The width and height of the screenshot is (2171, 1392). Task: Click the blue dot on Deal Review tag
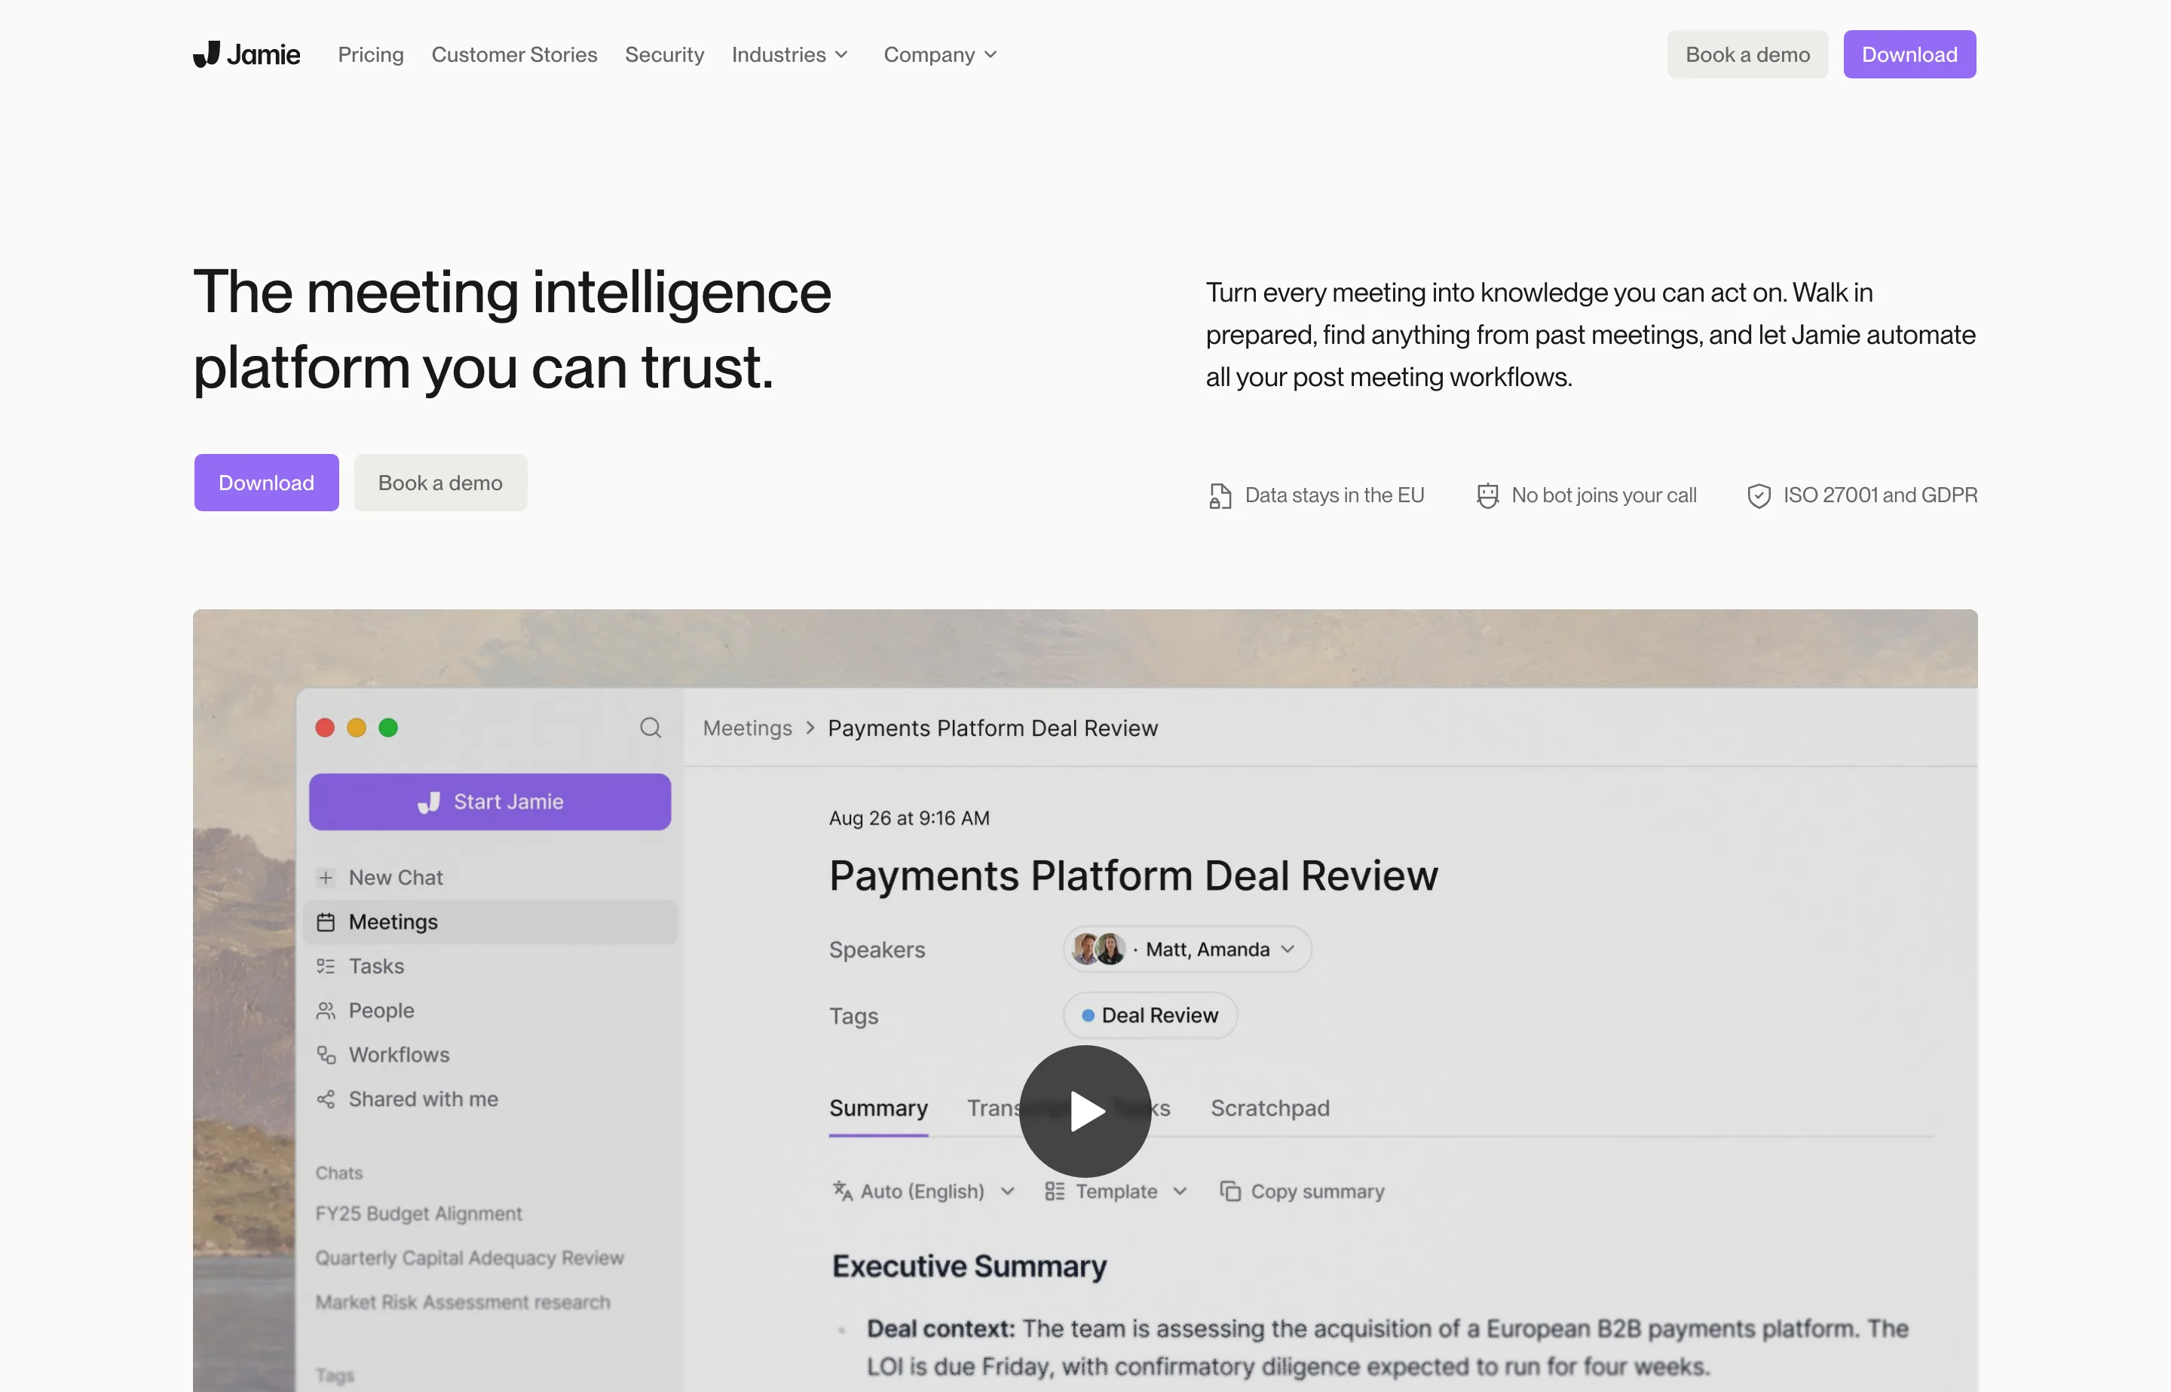tap(1088, 1015)
